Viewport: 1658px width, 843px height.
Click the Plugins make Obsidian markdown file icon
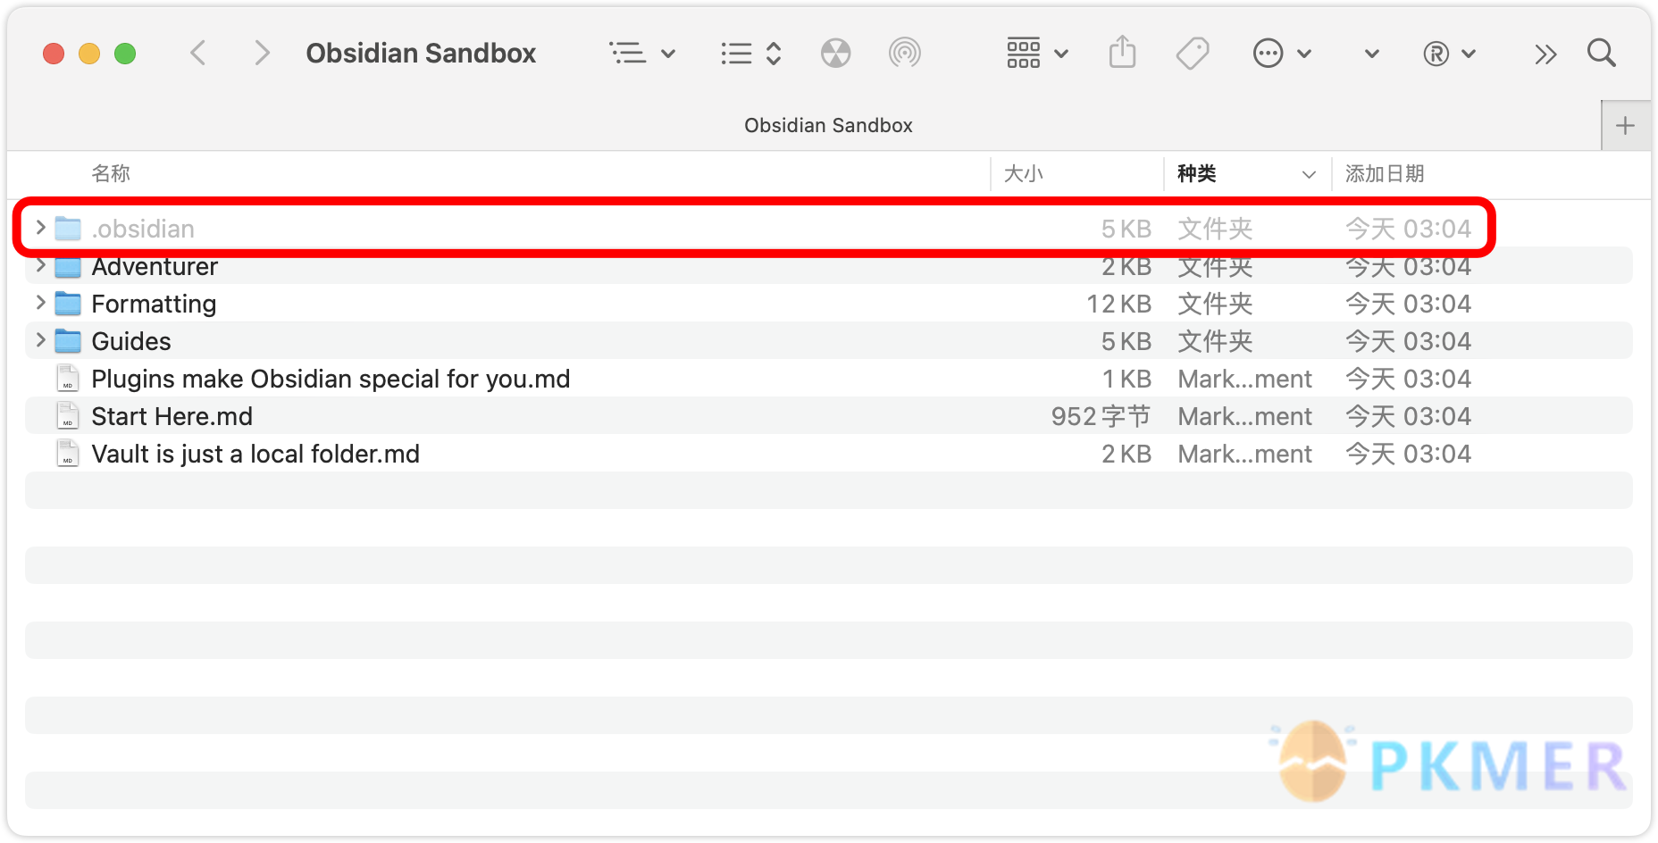[68, 379]
